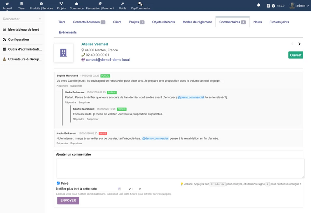This screenshot has width=311, height=213.
Task: Reply to Nadia Belkacem's 08:25 comment
Action: pyautogui.click(x=70, y=103)
